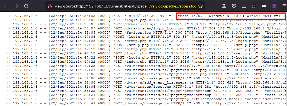Open the insecure connection site info icon
This screenshot has width=287, height=106.
point(50,6)
